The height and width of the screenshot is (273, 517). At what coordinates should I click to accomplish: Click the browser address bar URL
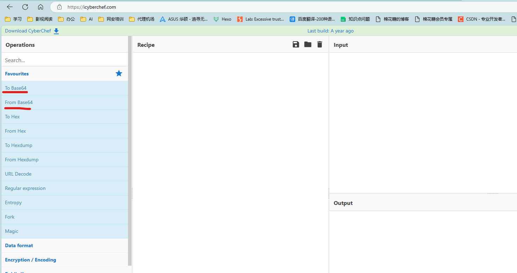pyautogui.click(x=92, y=7)
